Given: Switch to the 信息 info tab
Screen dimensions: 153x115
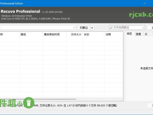Looking at the screenshot, I should pos(138,34).
